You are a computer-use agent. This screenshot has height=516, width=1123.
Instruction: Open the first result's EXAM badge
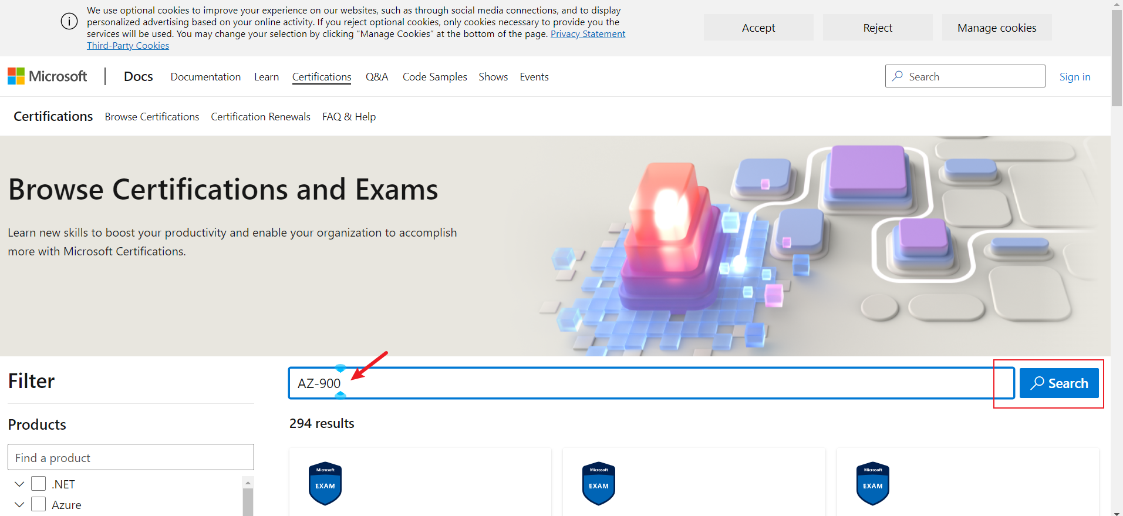(x=325, y=484)
